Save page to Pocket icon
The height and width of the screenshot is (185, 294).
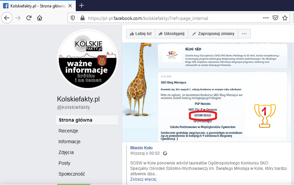pos(275,18)
